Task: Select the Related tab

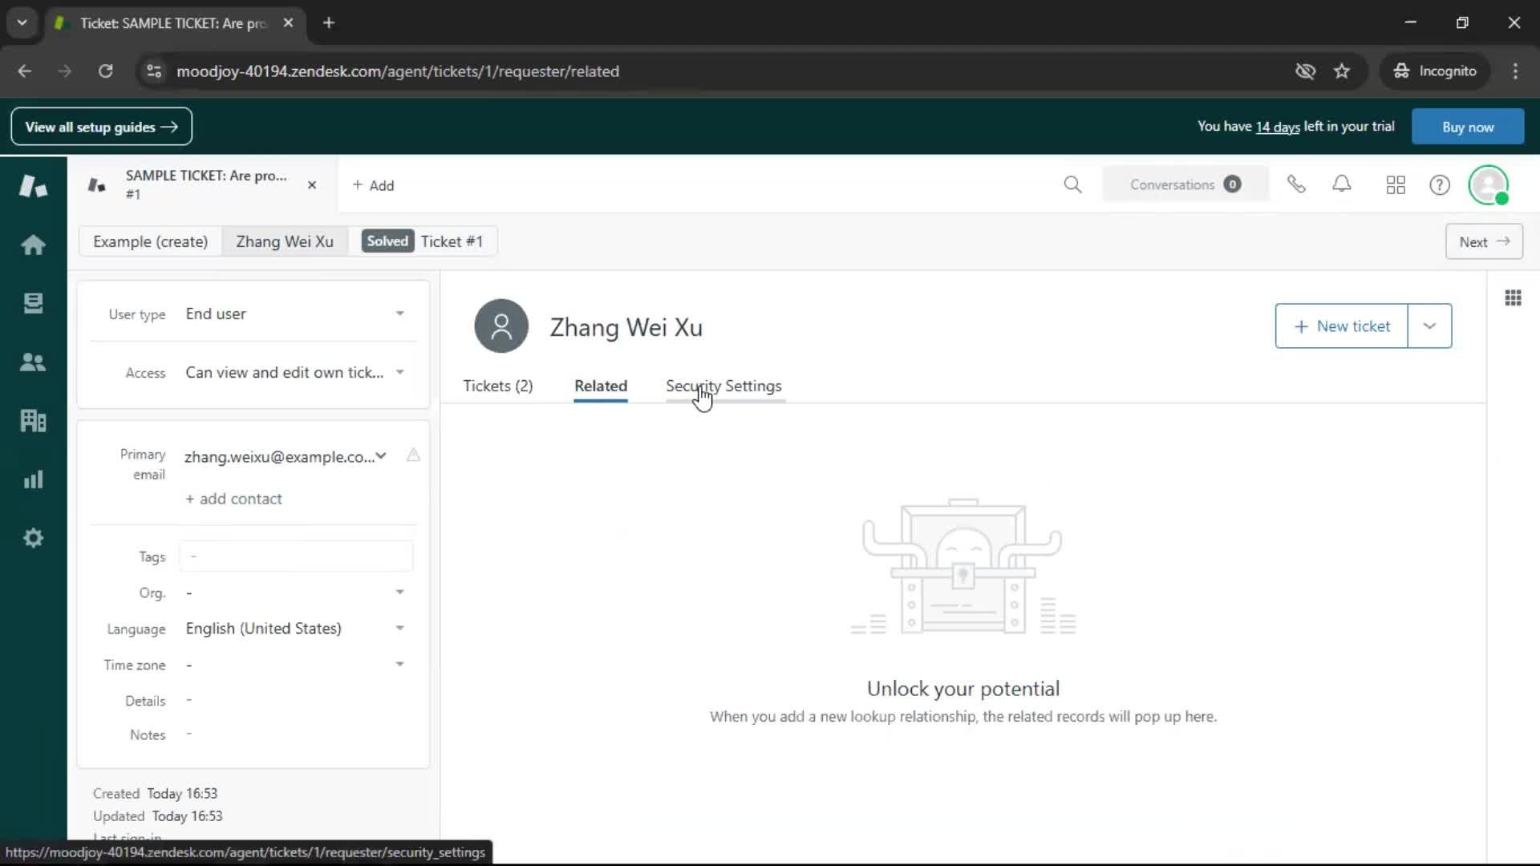Action: 601,386
